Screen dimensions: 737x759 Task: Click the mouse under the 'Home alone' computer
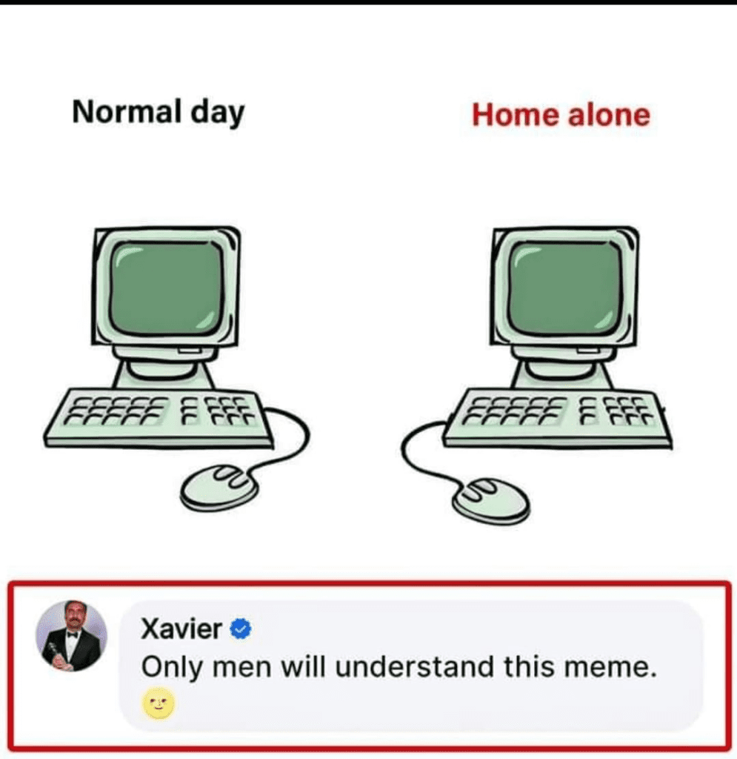491,500
